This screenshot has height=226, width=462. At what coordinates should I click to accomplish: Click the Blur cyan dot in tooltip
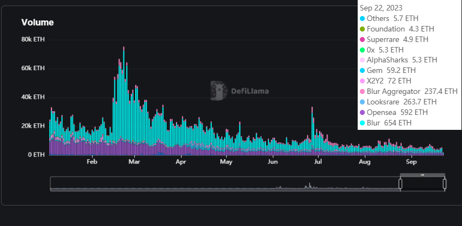(362, 123)
